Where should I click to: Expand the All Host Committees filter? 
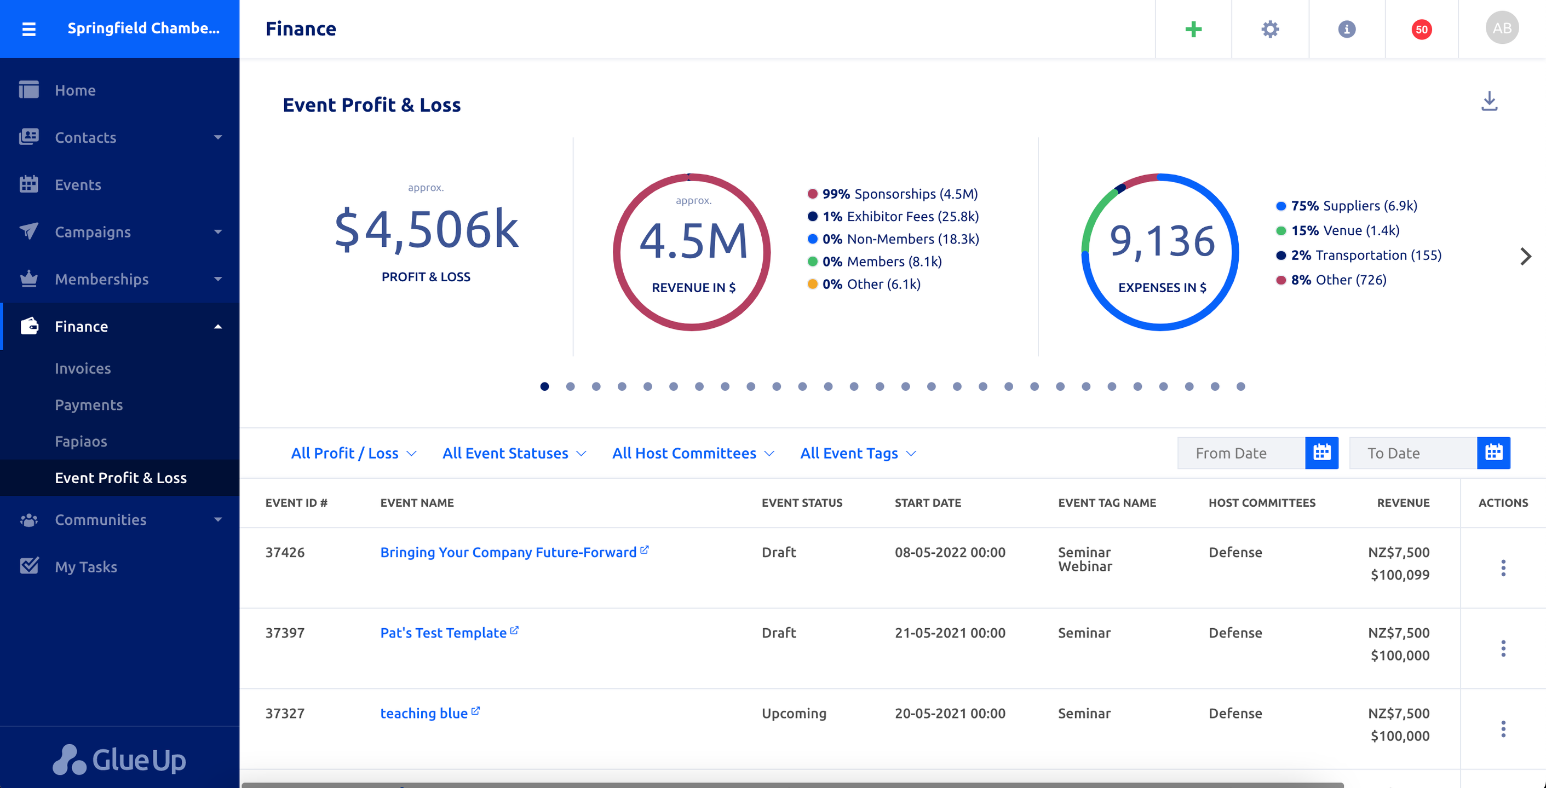click(693, 453)
